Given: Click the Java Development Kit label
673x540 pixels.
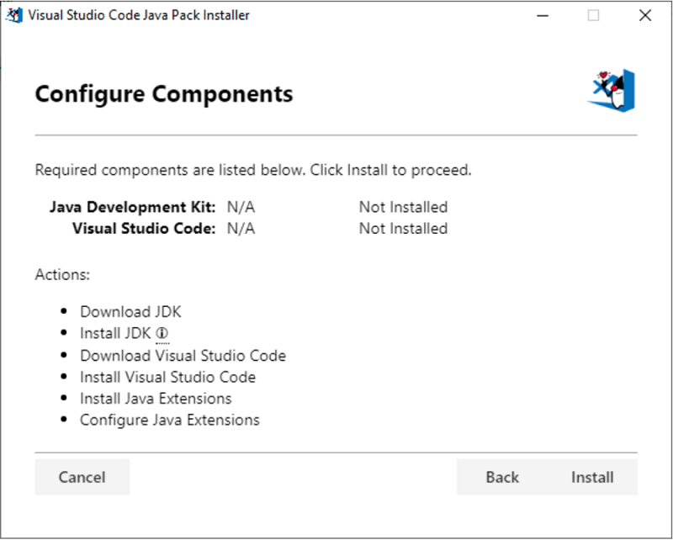Looking at the screenshot, I should (x=135, y=207).
